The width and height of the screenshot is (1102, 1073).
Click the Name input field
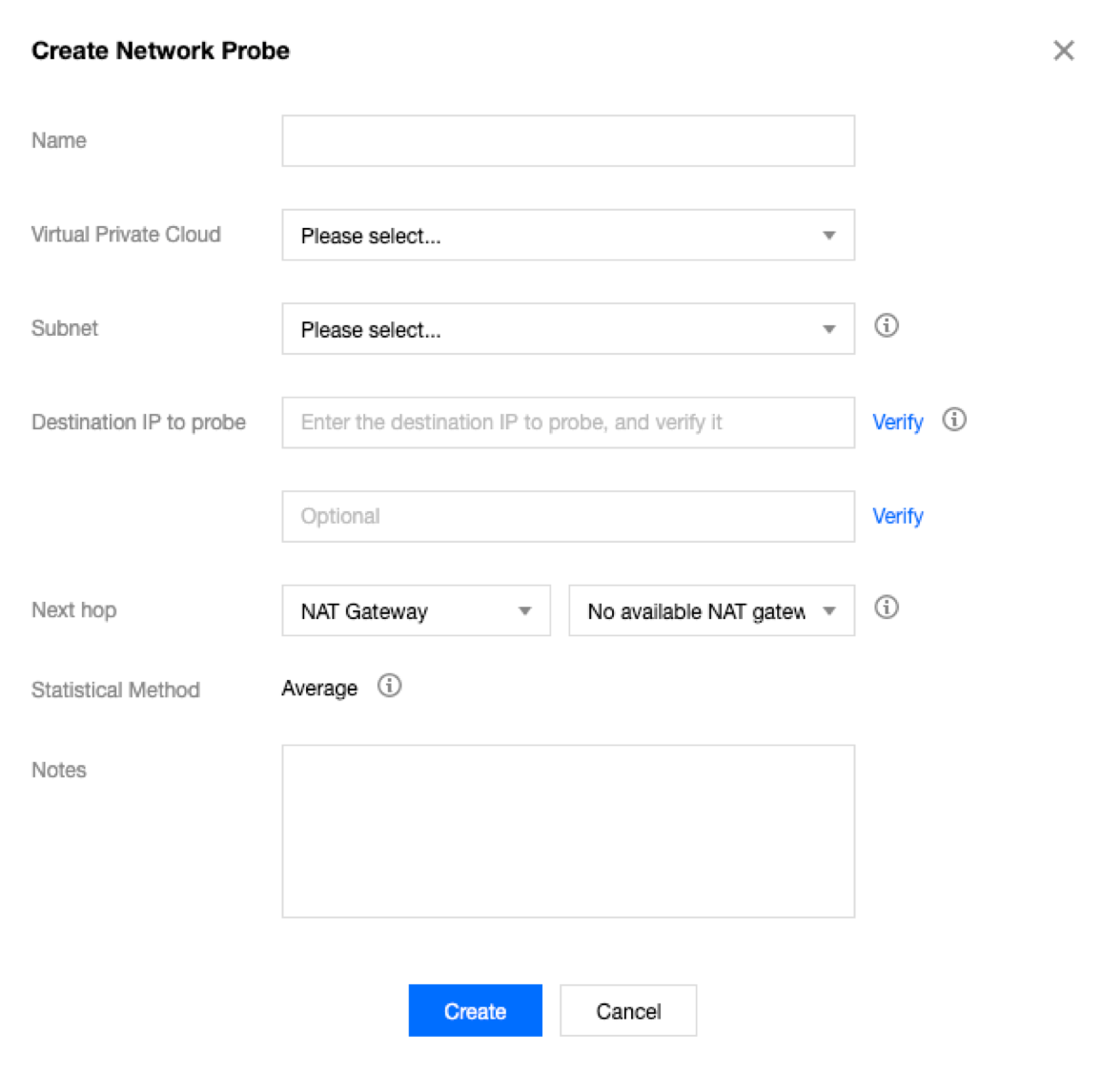coord(567,141)
